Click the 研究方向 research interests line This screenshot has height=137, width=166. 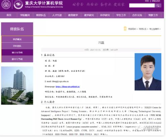66,92
